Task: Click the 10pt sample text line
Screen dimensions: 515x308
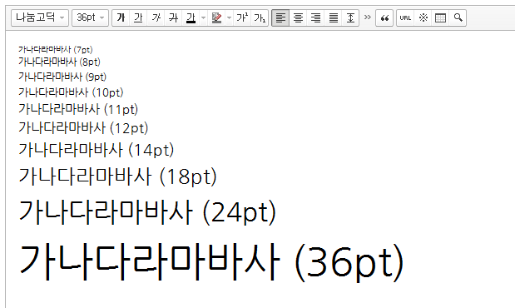Action: 71,92
